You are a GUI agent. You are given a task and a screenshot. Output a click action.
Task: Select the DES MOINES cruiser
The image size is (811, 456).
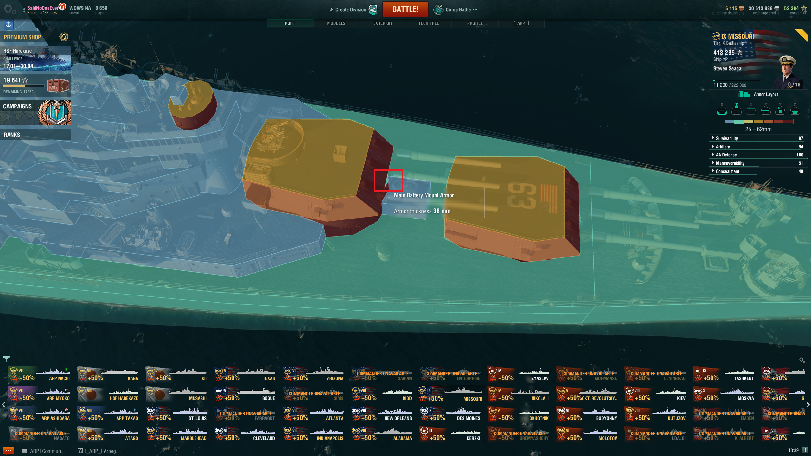pos(450,414)
